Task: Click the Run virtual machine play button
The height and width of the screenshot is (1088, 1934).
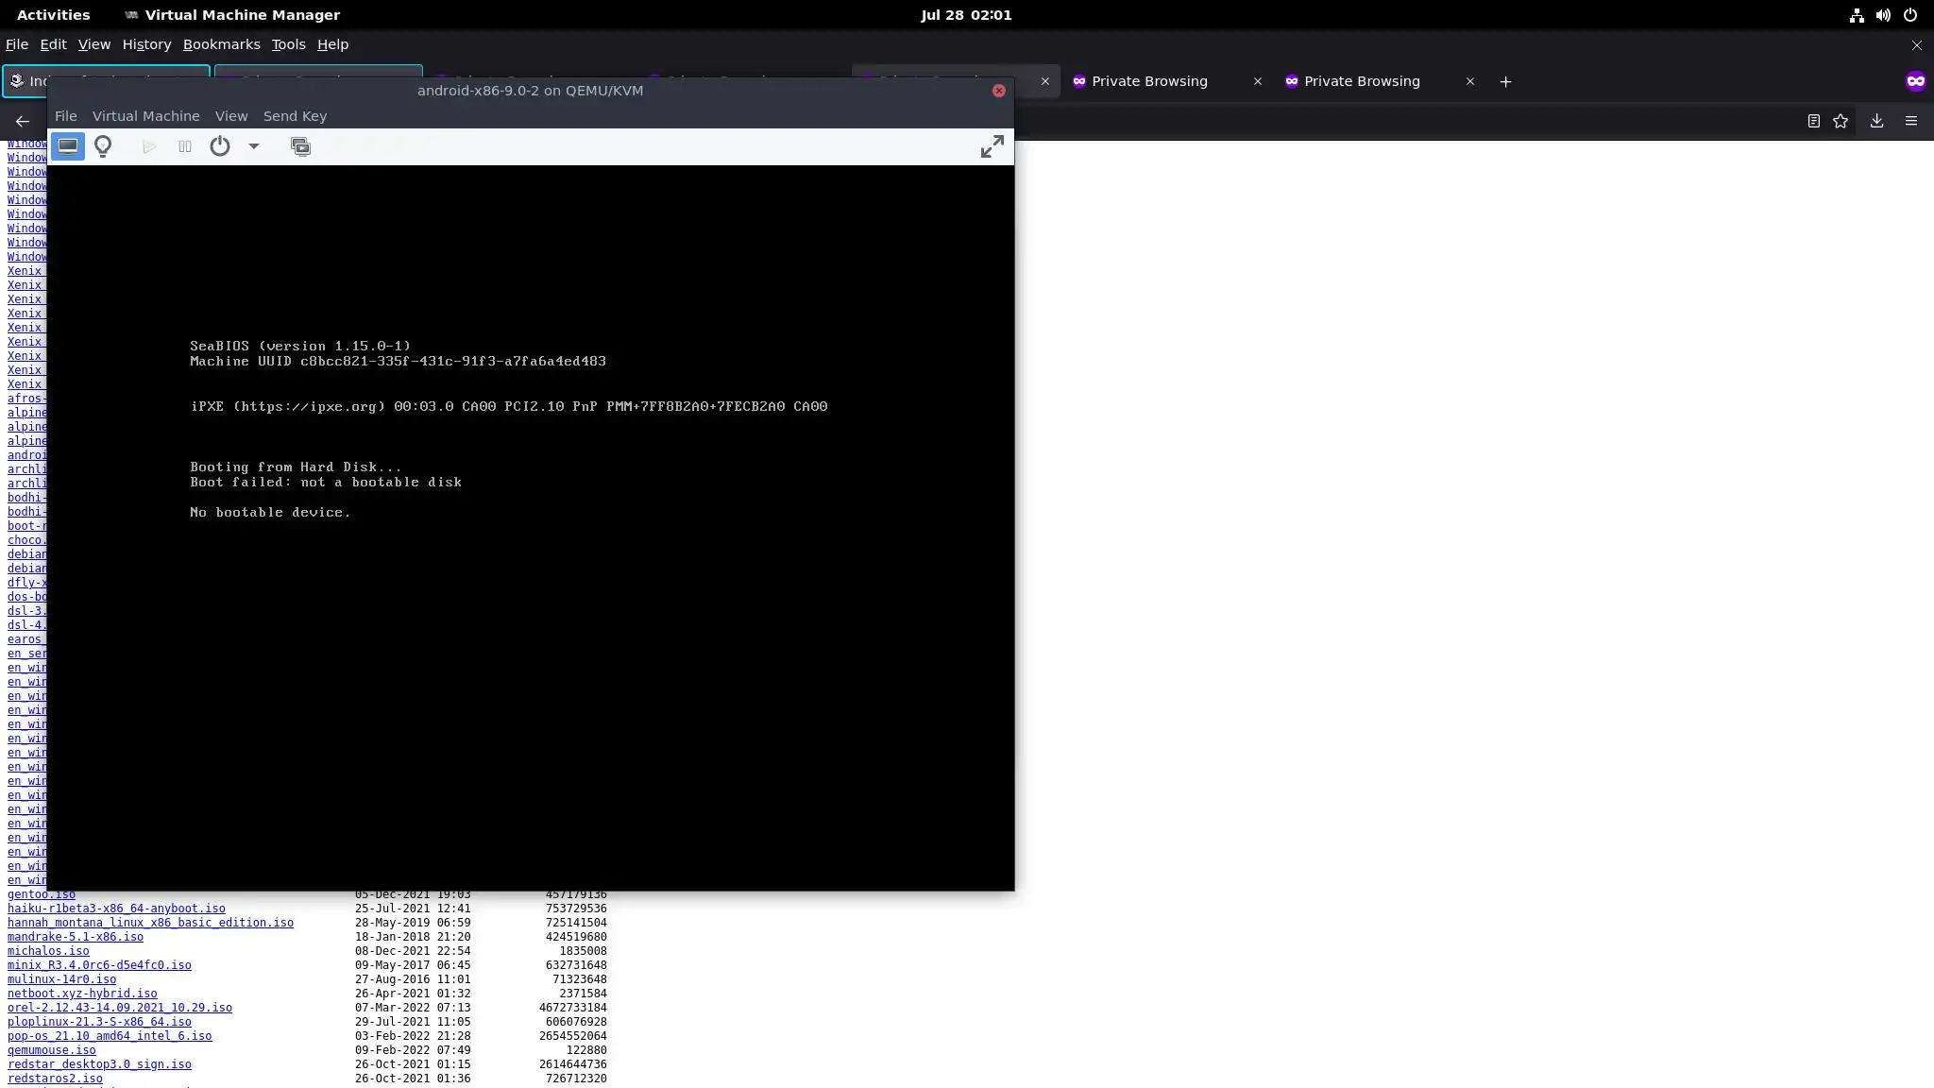Action: [x=149, y=146]
